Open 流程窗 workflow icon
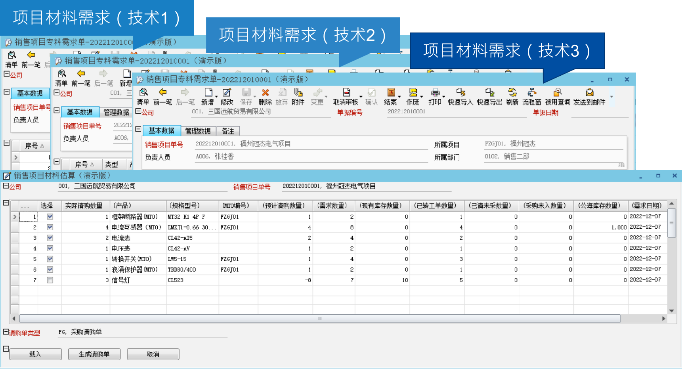Screen dimensions: 682x369 (532, 92)
